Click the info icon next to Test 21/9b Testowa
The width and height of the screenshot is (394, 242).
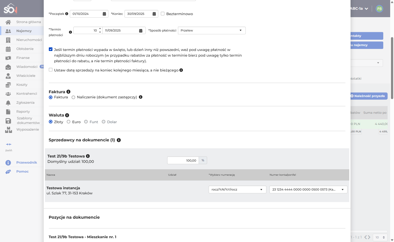click(88, 156)
